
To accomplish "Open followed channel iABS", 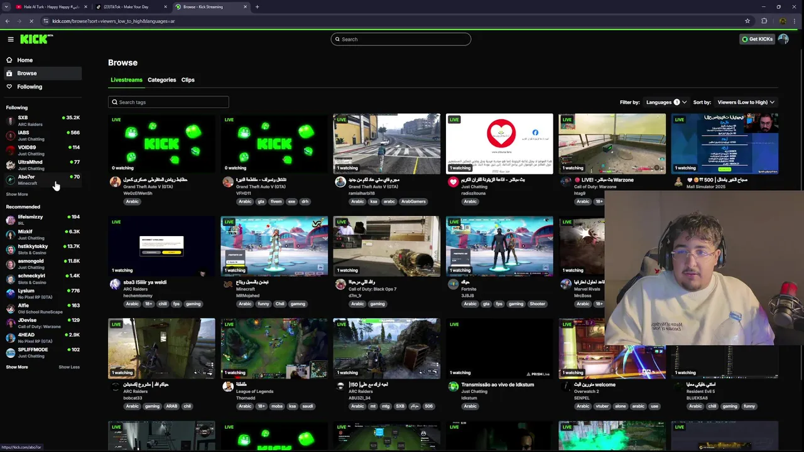I will click(43, 136).
